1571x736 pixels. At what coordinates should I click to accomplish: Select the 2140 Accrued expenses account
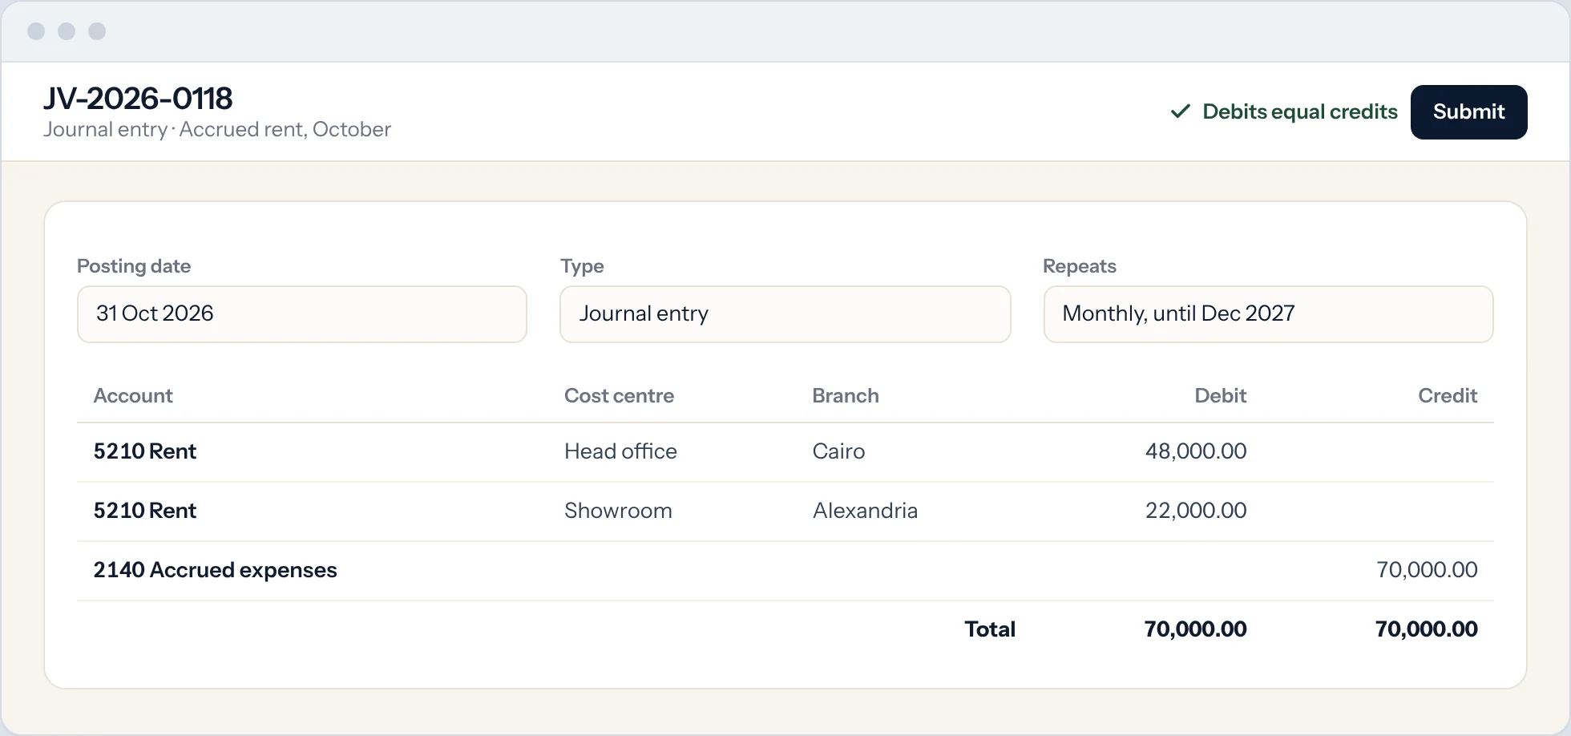pyautogui.click(x=215, y=570)
